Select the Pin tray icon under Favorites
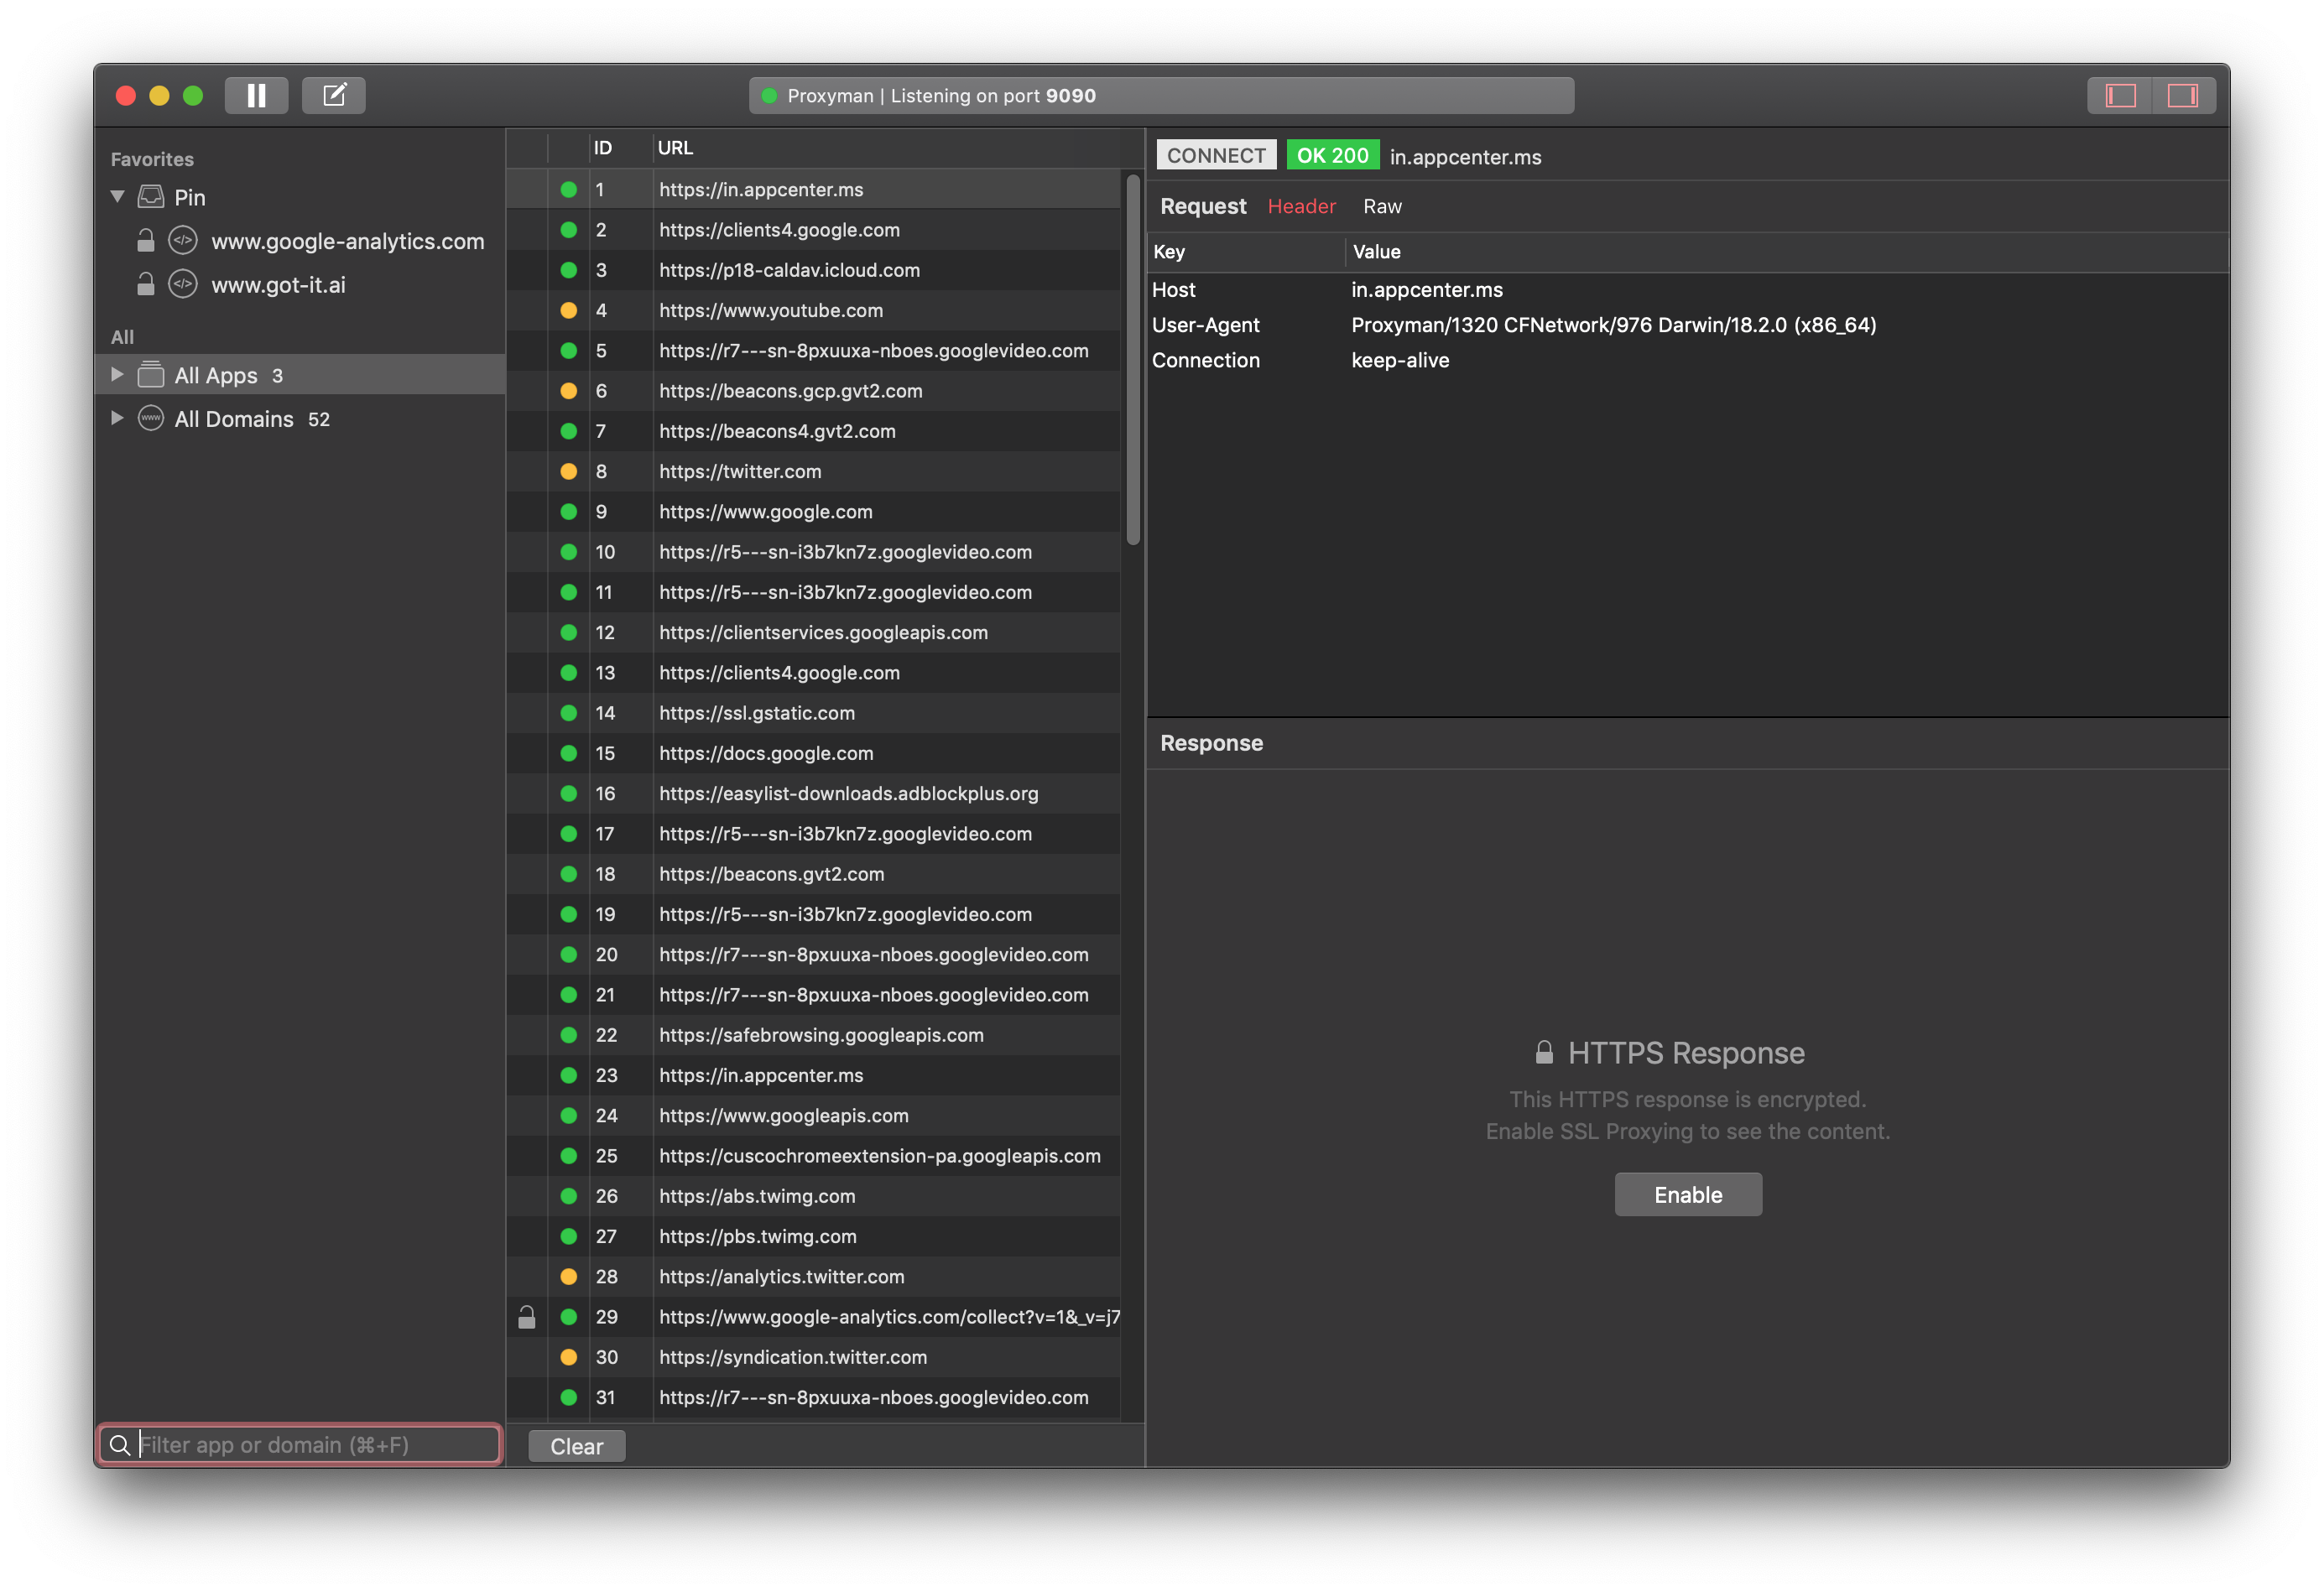The width and height of the screenshot is (2324, 1592). click(150, 196)
